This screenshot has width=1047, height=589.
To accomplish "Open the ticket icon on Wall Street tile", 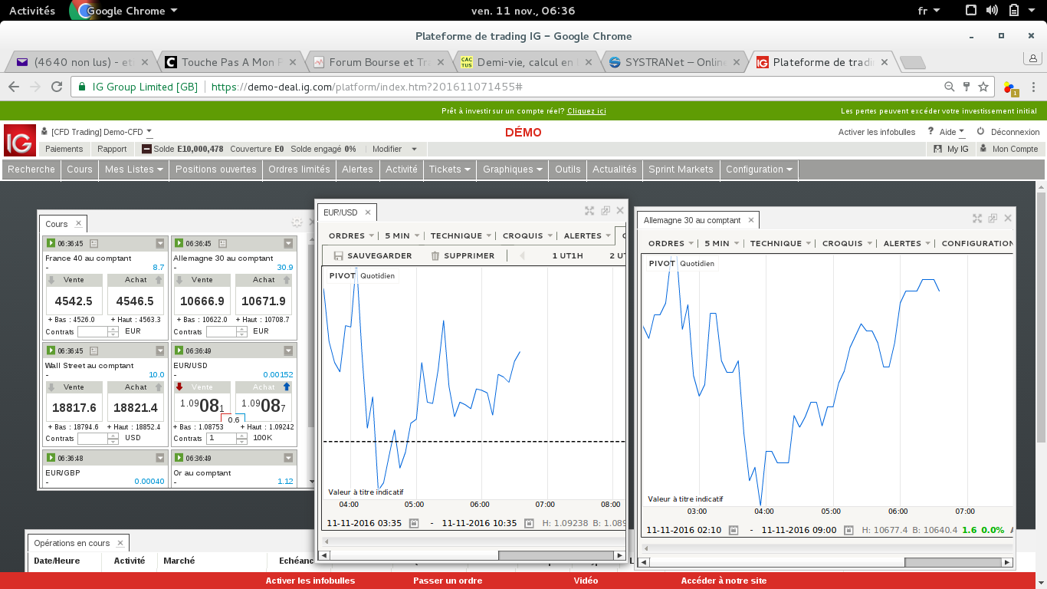I will click(x=94, y=350).
